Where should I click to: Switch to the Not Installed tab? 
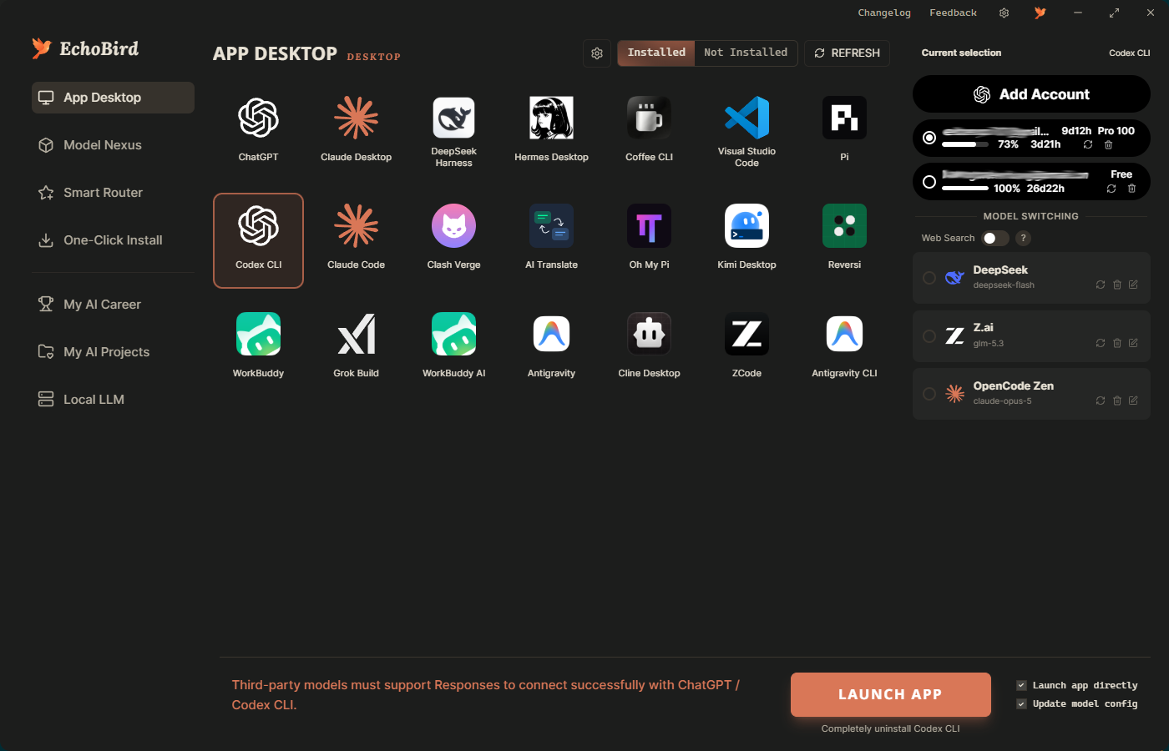pyautogui.click(x=746, y=53)
